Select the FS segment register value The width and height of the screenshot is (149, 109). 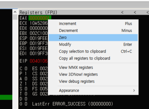click(44, 89)
